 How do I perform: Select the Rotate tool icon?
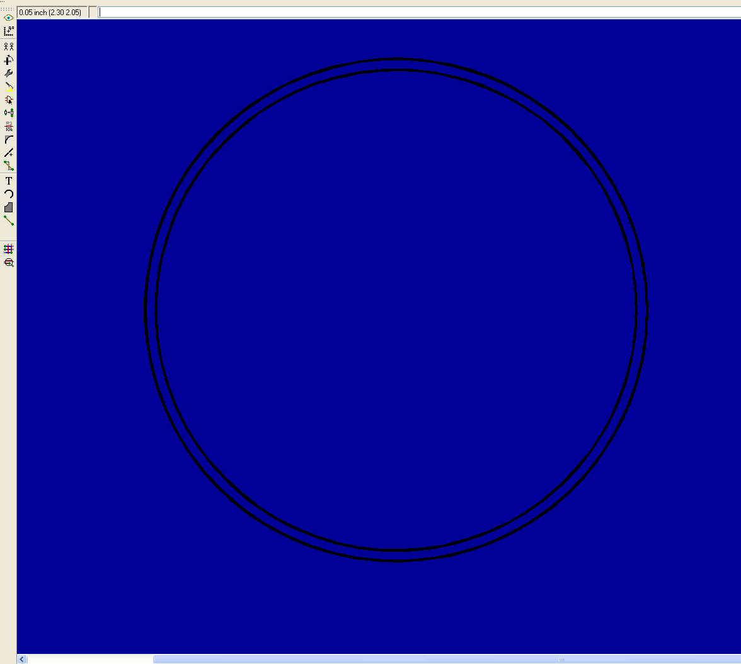point(9,60)
